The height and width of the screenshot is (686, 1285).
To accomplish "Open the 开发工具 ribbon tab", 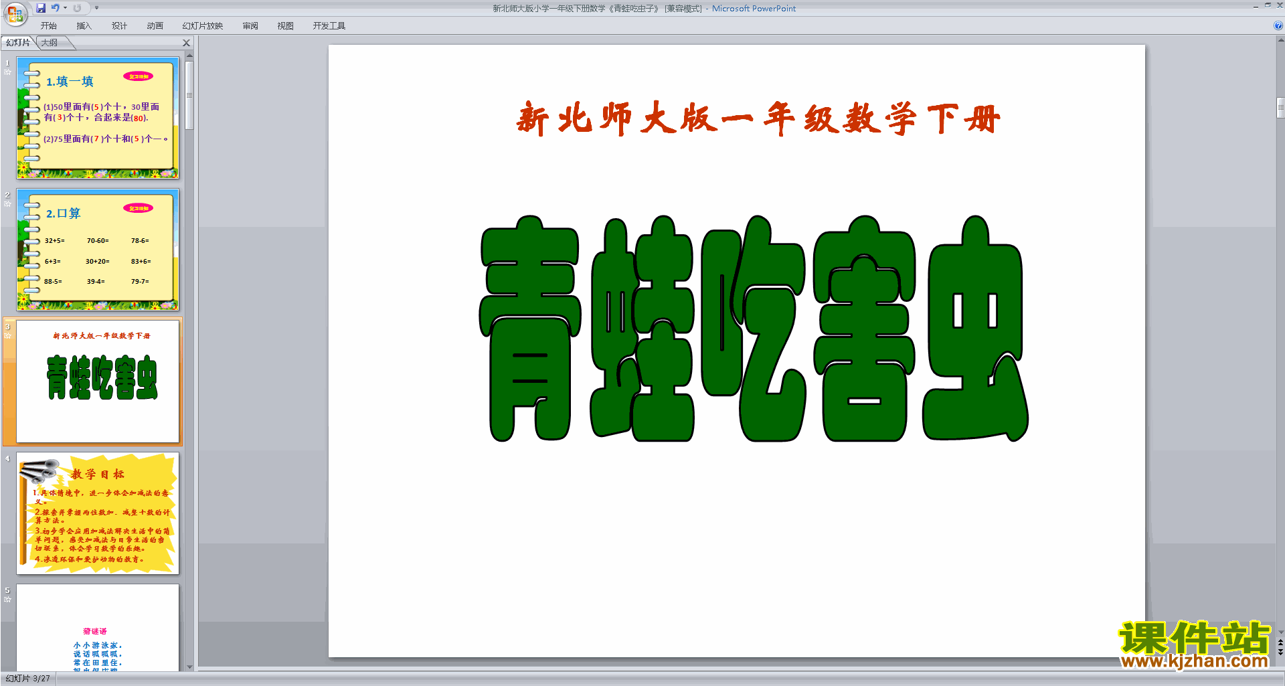I will point(329,26).
